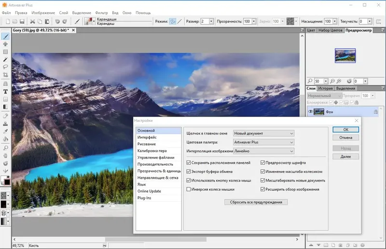Switch to the История tab

tap(325, 89)
